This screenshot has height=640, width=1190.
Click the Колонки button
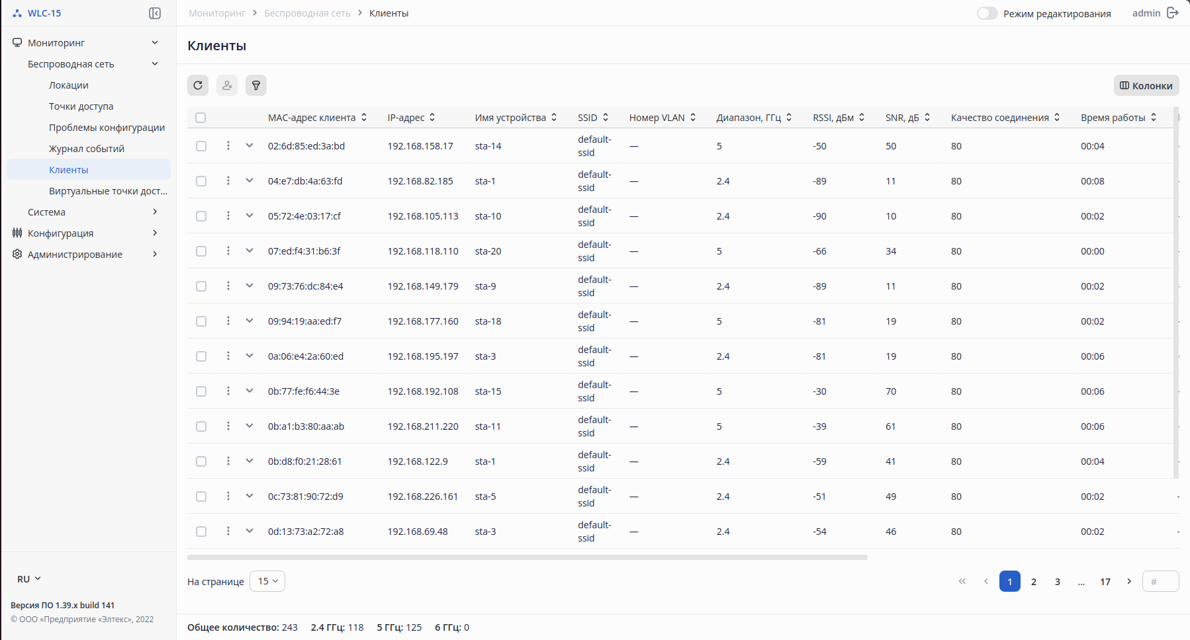[x=1146, y=85]
